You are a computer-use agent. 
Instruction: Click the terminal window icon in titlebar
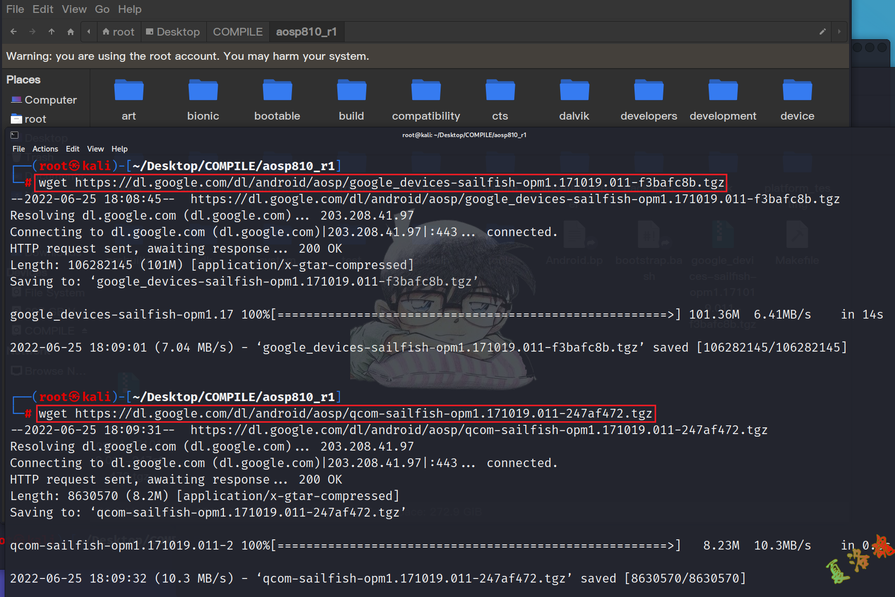pos(14,135)
